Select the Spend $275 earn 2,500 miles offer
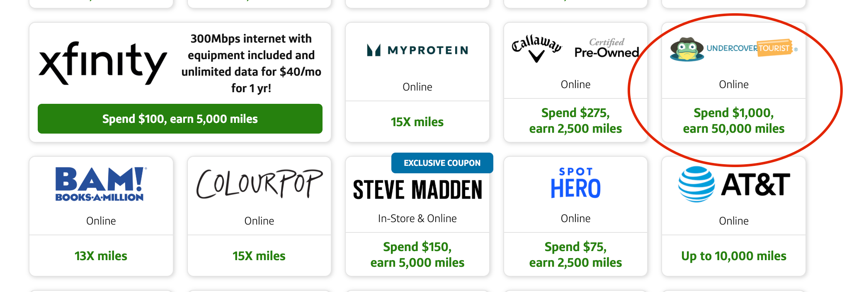The height and width of the screenshot is (292, 866). coord(575,121)
